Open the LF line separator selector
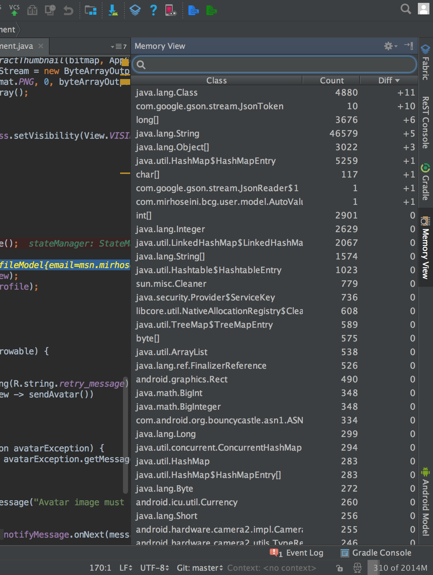Viewport: 433px width, 575px height. 126,568
